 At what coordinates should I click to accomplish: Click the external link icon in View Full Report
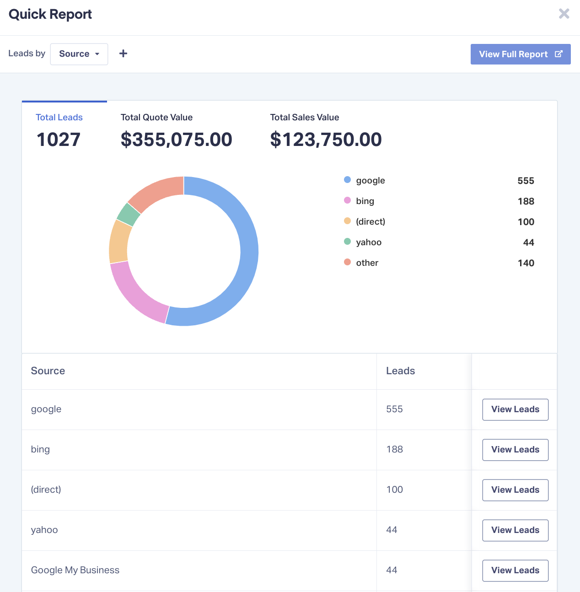(x=559, y=54)
